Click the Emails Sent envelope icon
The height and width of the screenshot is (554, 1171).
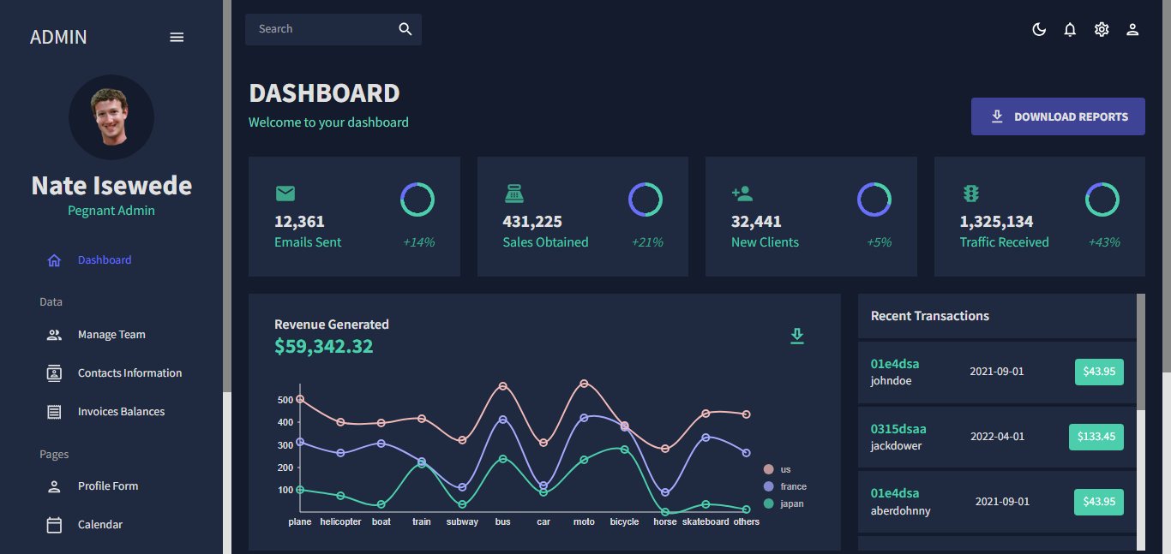pyautogui.click(x=285, y=194)
